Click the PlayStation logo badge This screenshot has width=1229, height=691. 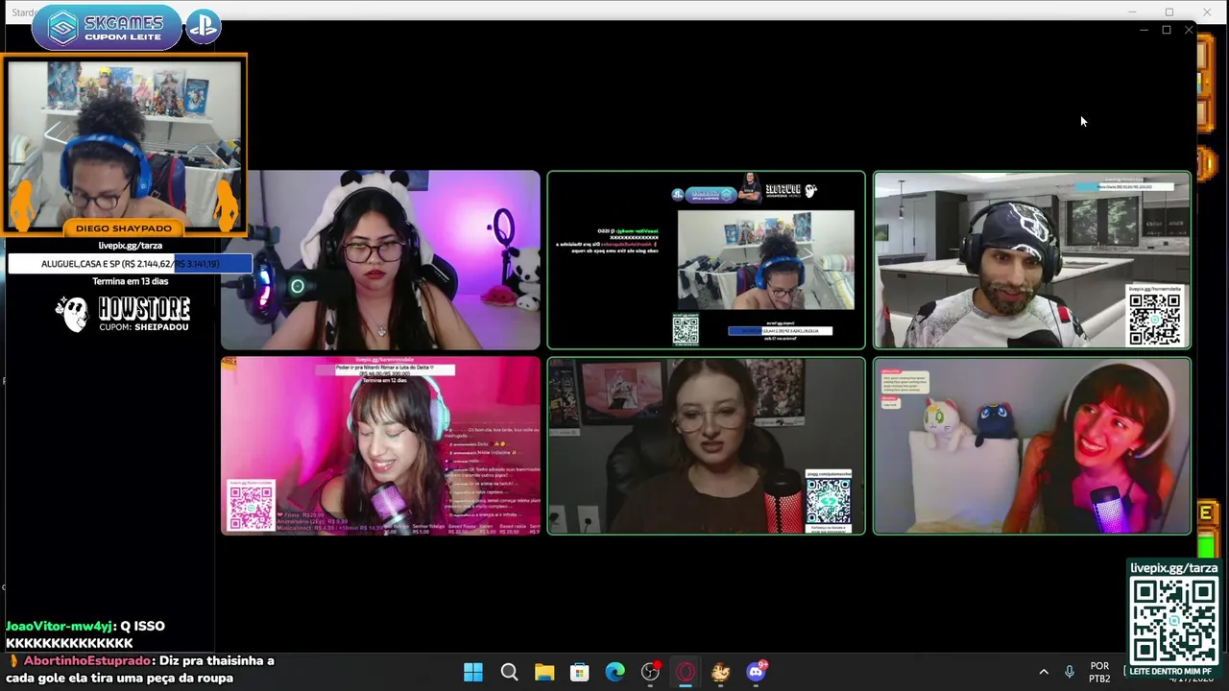[203, 27]
